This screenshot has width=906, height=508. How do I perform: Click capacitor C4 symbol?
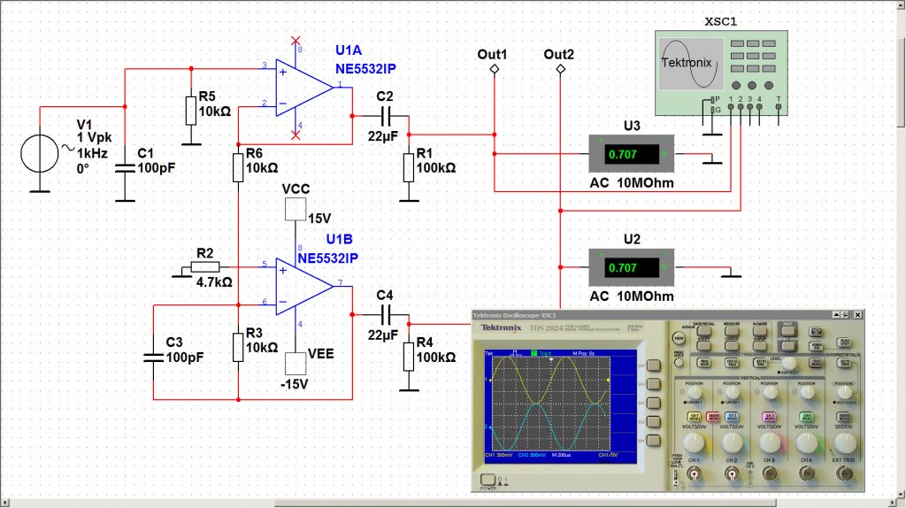click(387, 314)
